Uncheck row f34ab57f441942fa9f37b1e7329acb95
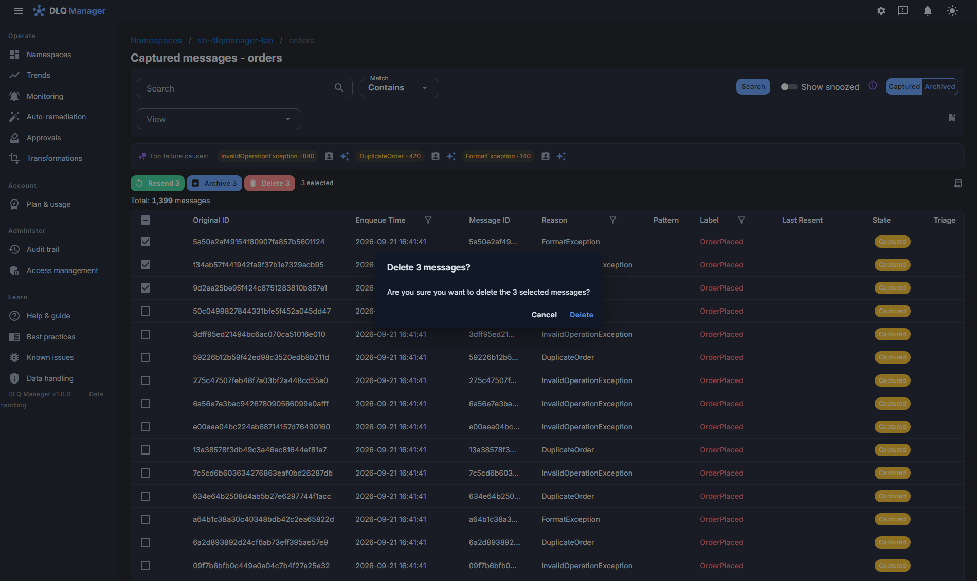This screenshot has height=581, width=977. [x=146, y=265]
